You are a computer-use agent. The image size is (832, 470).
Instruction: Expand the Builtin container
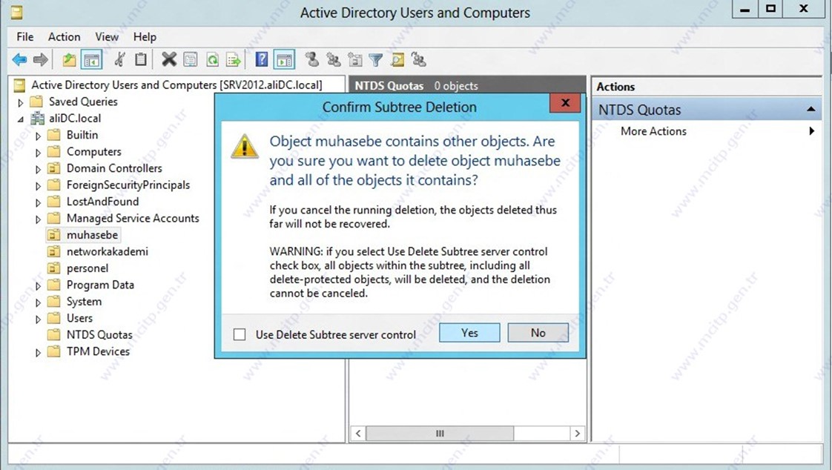(x=38, y=136)
